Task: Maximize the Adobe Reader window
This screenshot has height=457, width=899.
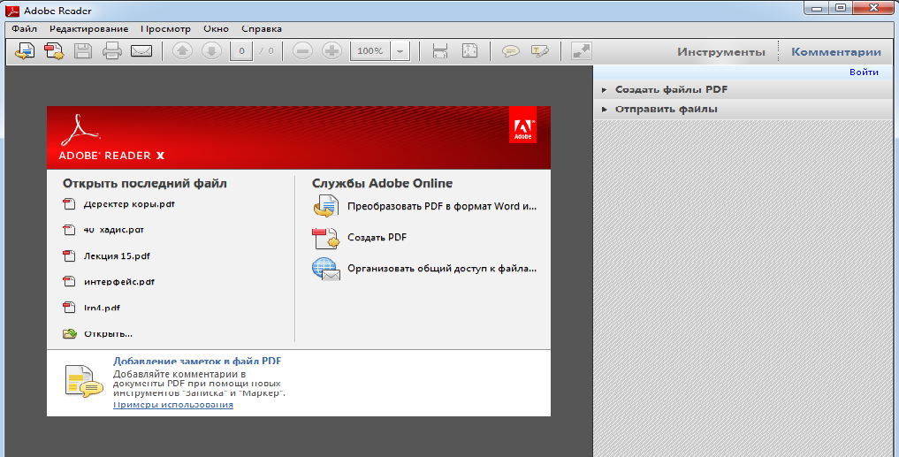Action: [x=841, y=8]
